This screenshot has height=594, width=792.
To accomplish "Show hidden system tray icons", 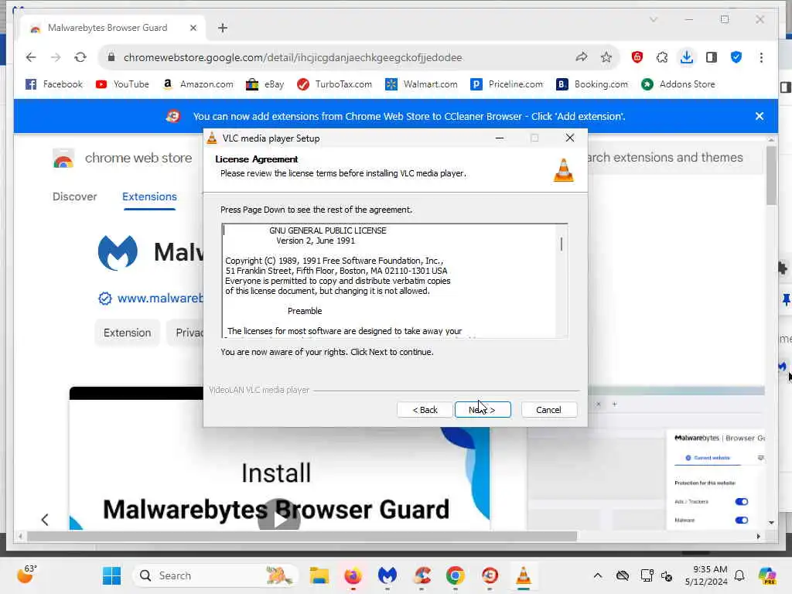I will point(598,575).
